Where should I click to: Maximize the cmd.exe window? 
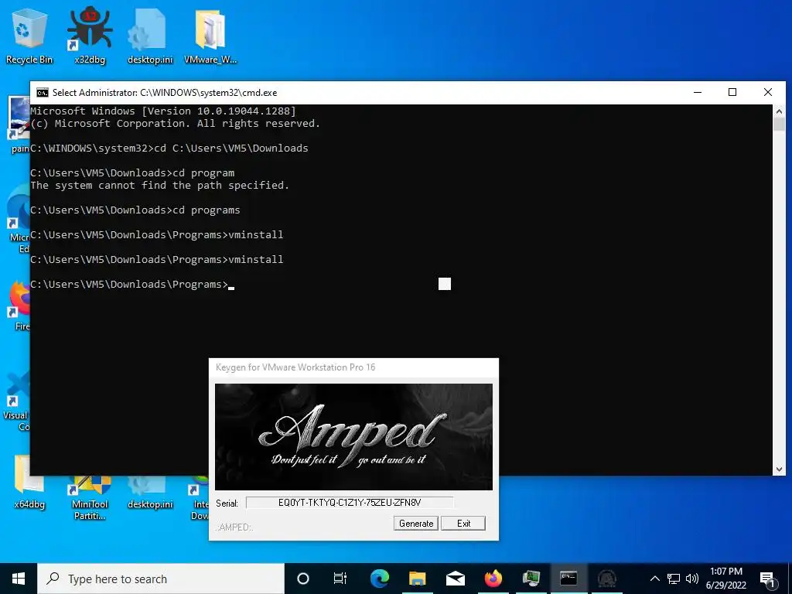tap(732, 93)
